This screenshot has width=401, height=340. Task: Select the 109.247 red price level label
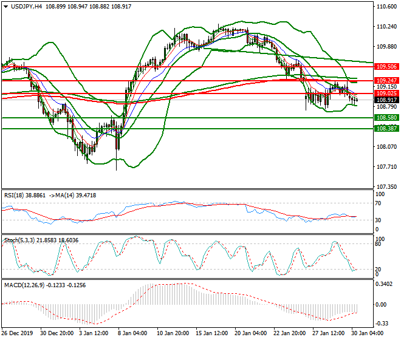click(x=386, y=81)
